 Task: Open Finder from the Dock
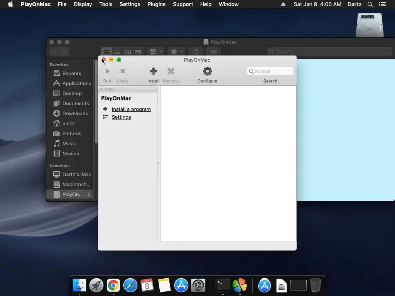[x=79, y=286]
